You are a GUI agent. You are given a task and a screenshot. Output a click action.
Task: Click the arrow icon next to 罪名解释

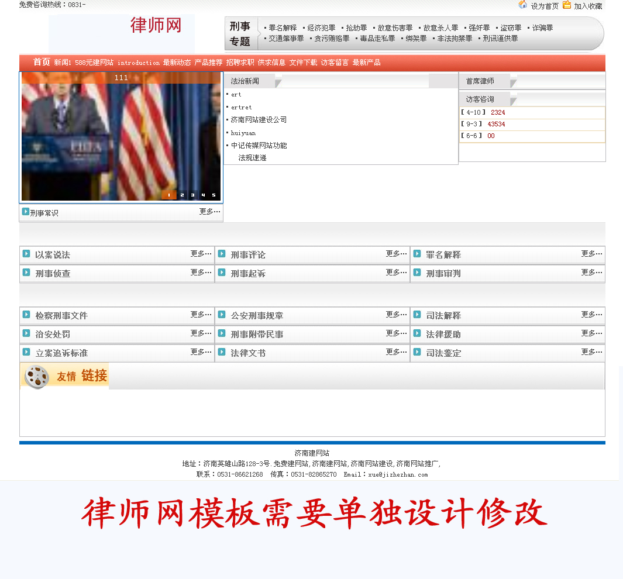click(x=417, y=254)
